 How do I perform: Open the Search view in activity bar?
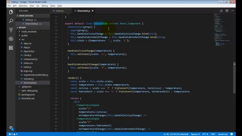pyautogui.click(x=11, y=21)
